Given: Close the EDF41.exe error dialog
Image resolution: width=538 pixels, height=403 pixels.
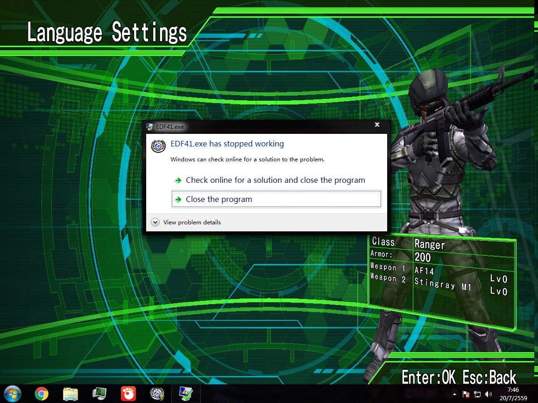Looking at the screenshot, I should pyautogui.click(x=377, y=125).
